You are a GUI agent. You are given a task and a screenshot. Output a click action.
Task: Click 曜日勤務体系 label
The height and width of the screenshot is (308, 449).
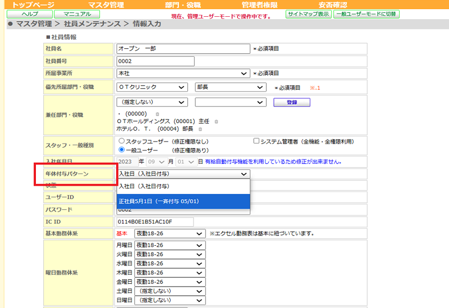tap(62, 273)
